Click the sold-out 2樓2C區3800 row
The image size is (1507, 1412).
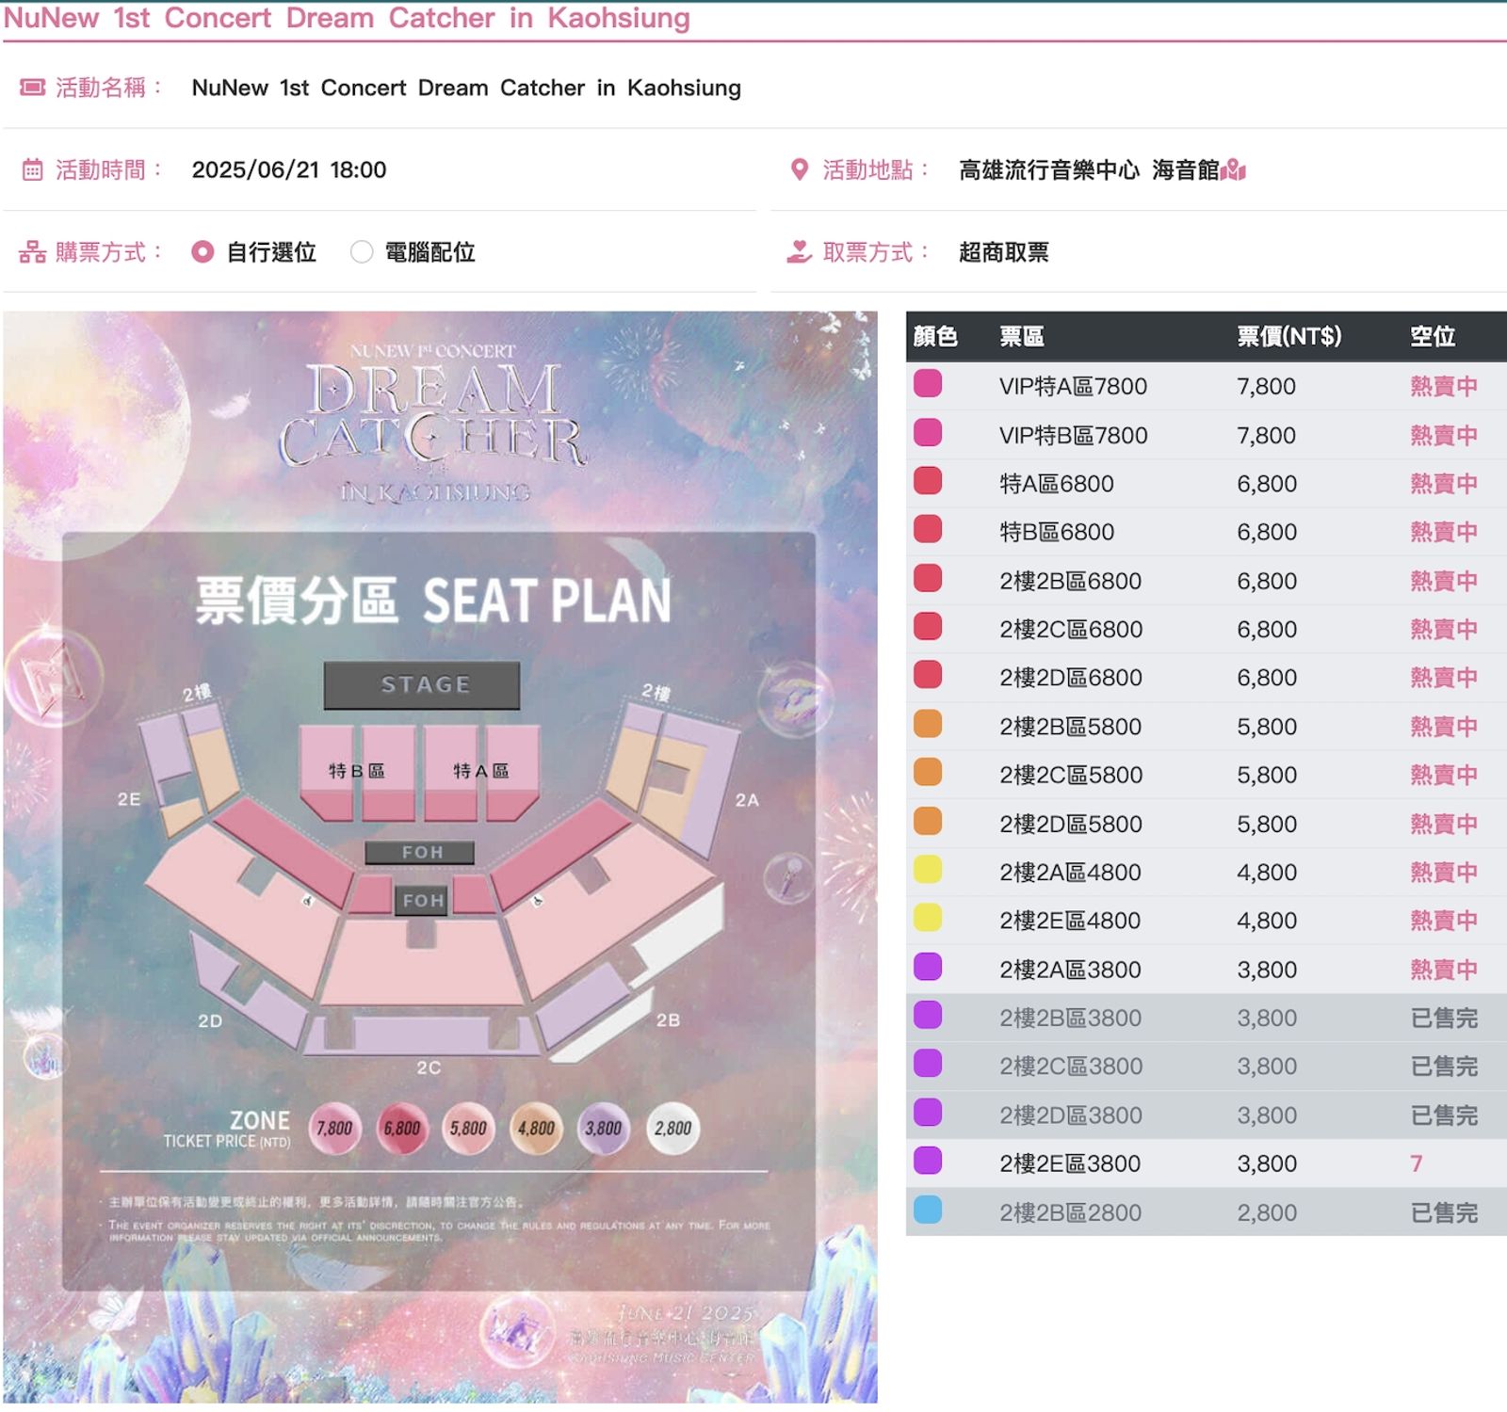1207,1067
